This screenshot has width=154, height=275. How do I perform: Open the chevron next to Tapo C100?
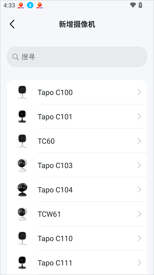[139, 92]
